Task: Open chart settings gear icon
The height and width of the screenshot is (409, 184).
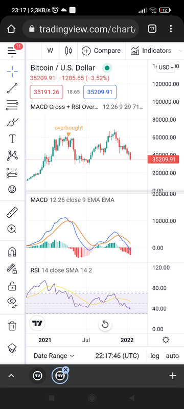Action: [x=166, y=340]
